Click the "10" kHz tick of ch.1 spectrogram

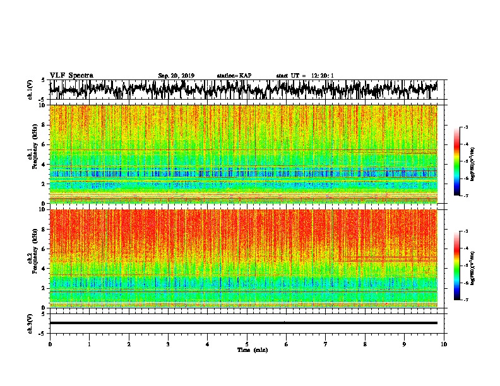pos(43,105)
